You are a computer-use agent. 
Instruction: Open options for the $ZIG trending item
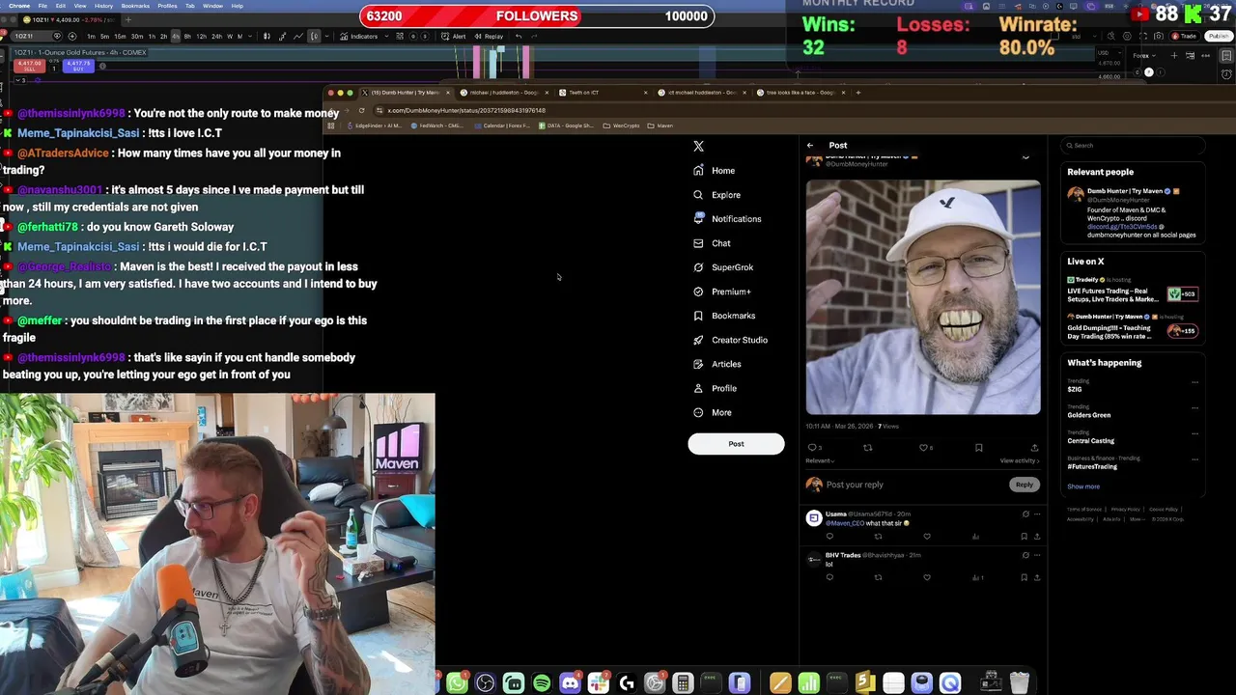coord(1194,382)
